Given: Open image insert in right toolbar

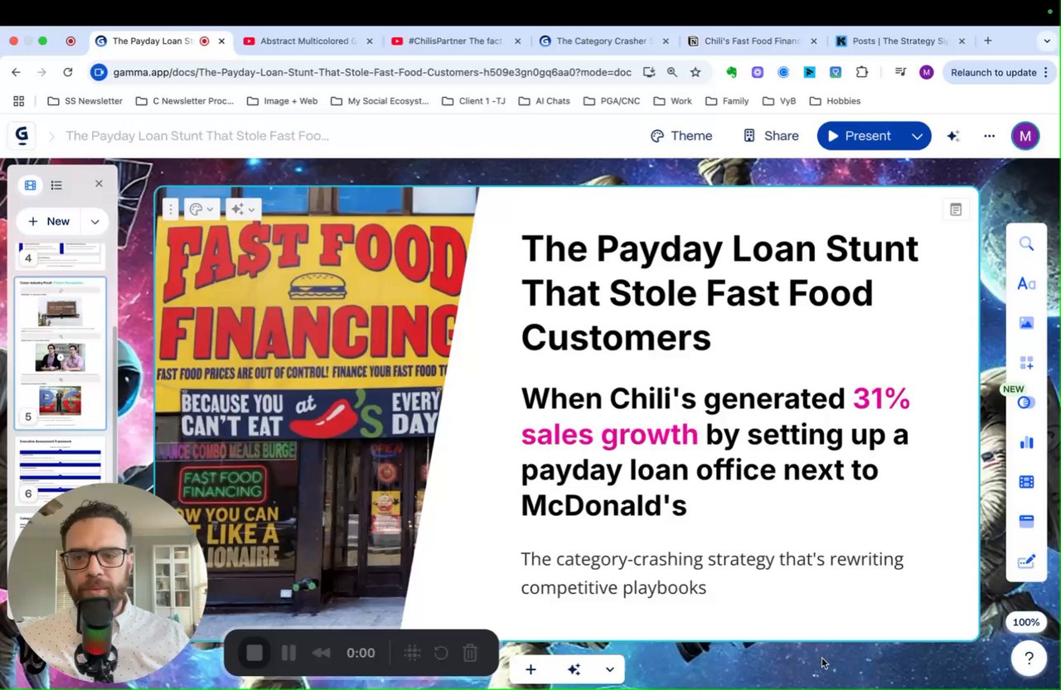Looking at the screenshot, I should pos(1026,323).
